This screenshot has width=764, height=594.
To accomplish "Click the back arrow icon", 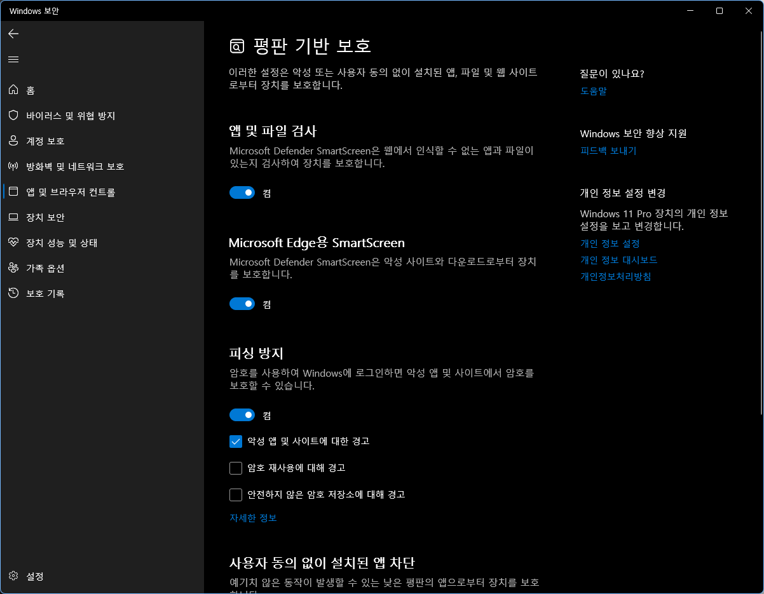I will 13,34.
